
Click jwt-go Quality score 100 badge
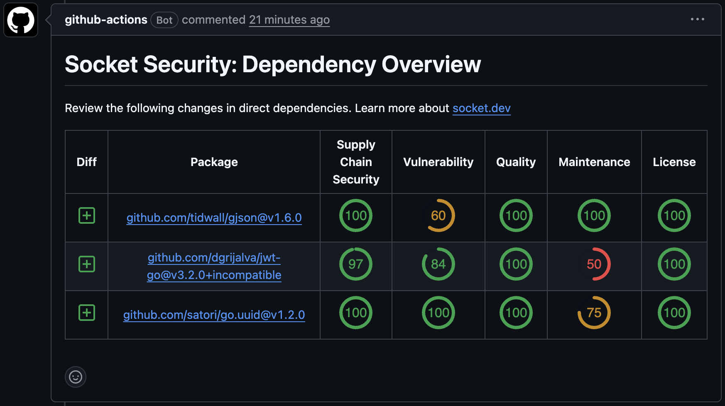pyautogui.click(x=516, y=264)
